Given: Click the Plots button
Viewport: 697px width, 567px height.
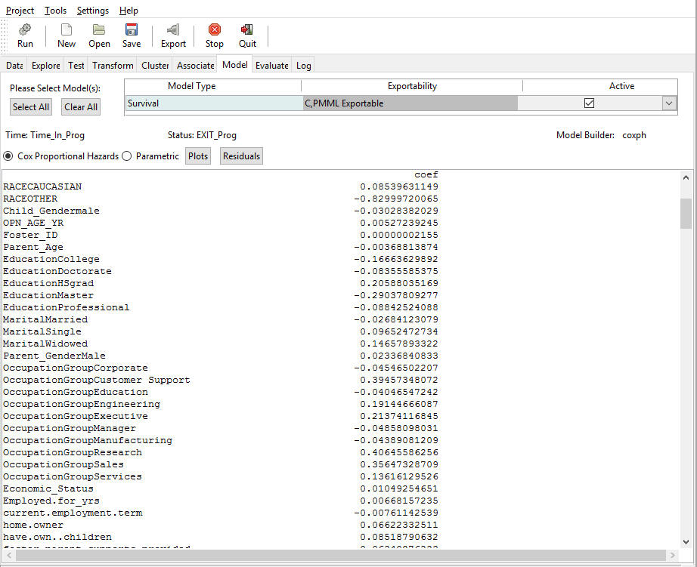Looking at the screenshot, I should (198, 156).
